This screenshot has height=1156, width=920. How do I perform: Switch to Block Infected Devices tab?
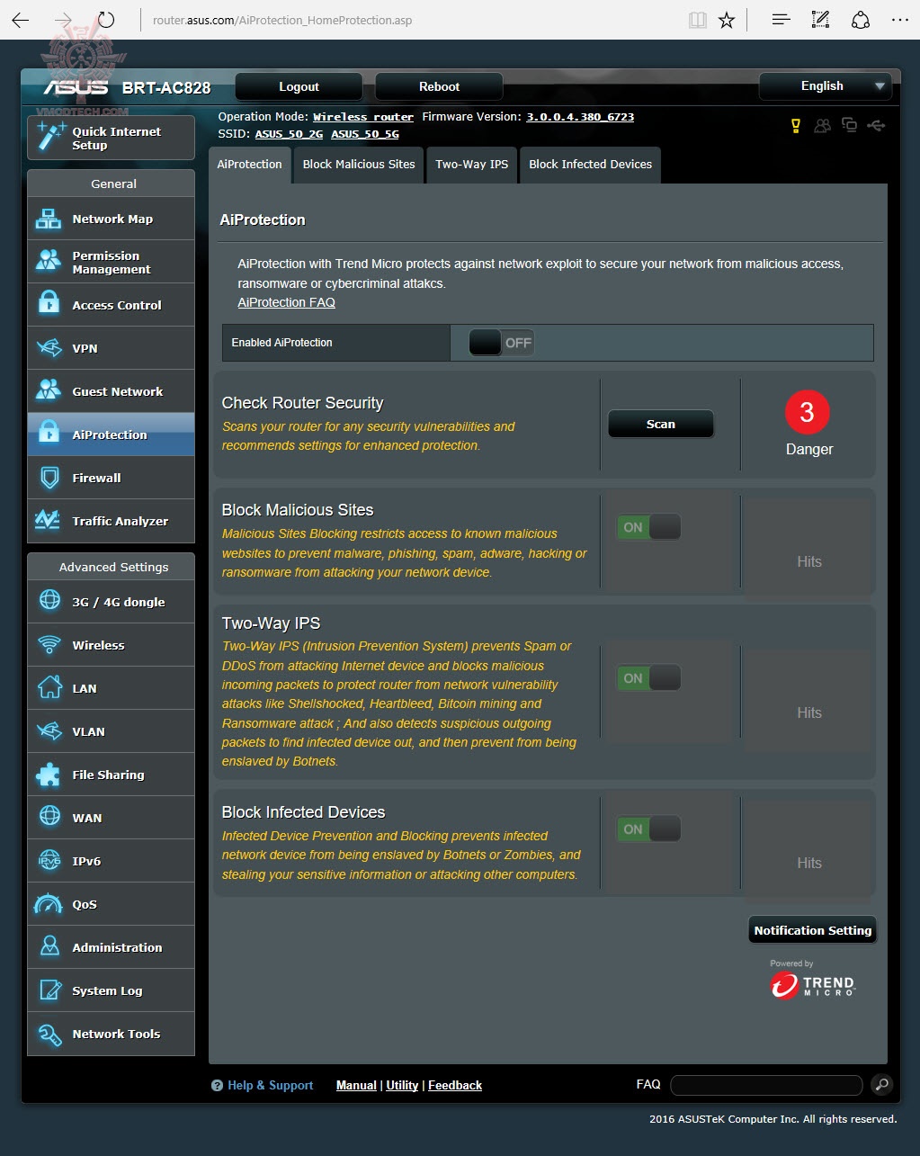click(590, 165)
